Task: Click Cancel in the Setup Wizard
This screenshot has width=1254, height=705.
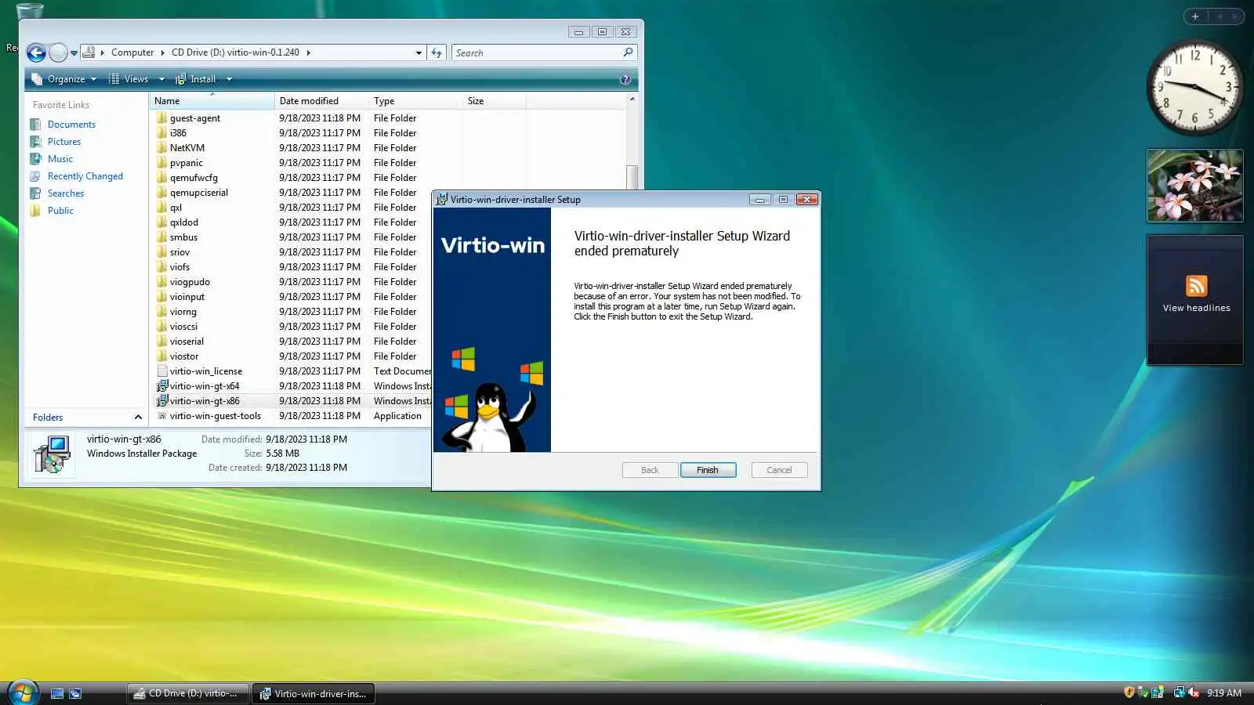Action: click(779, 470)
